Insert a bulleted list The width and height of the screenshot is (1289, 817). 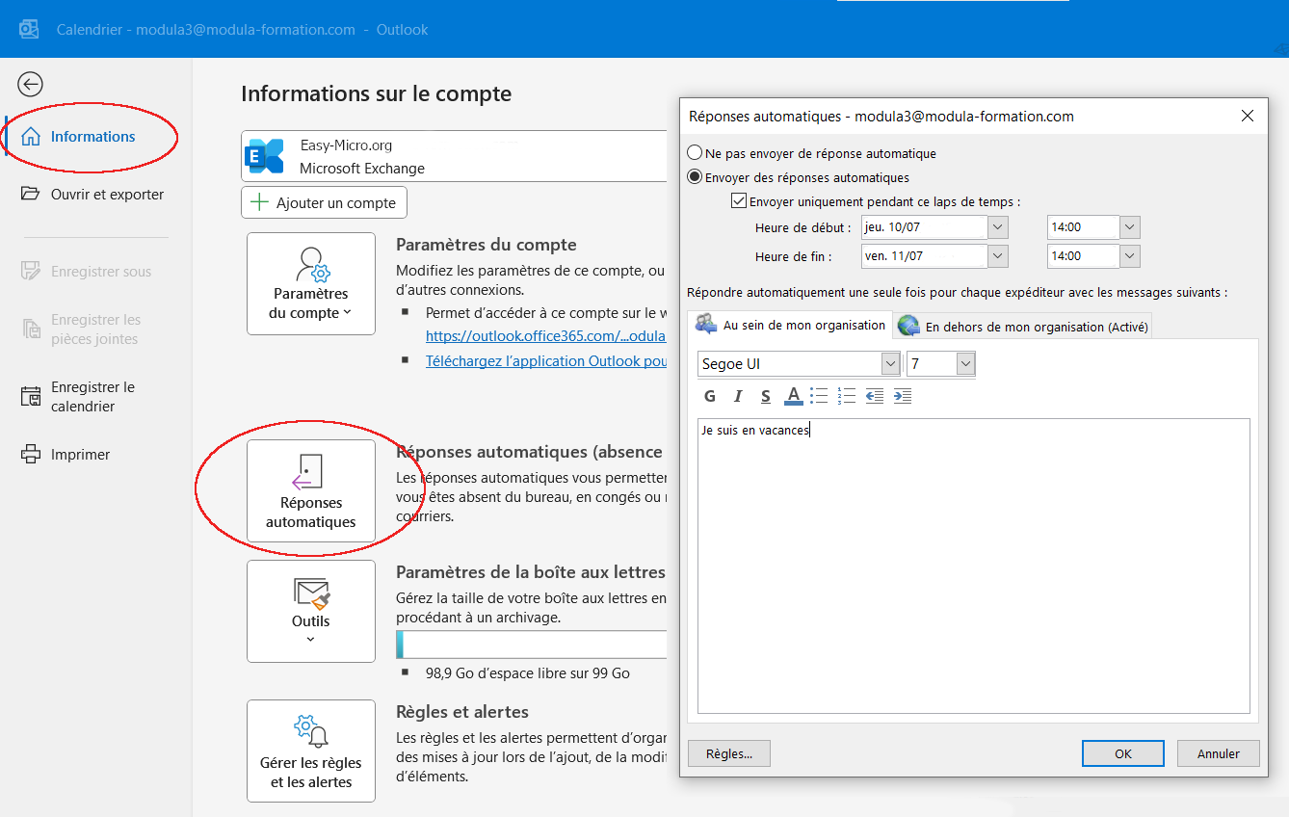[x=819, y=396]
